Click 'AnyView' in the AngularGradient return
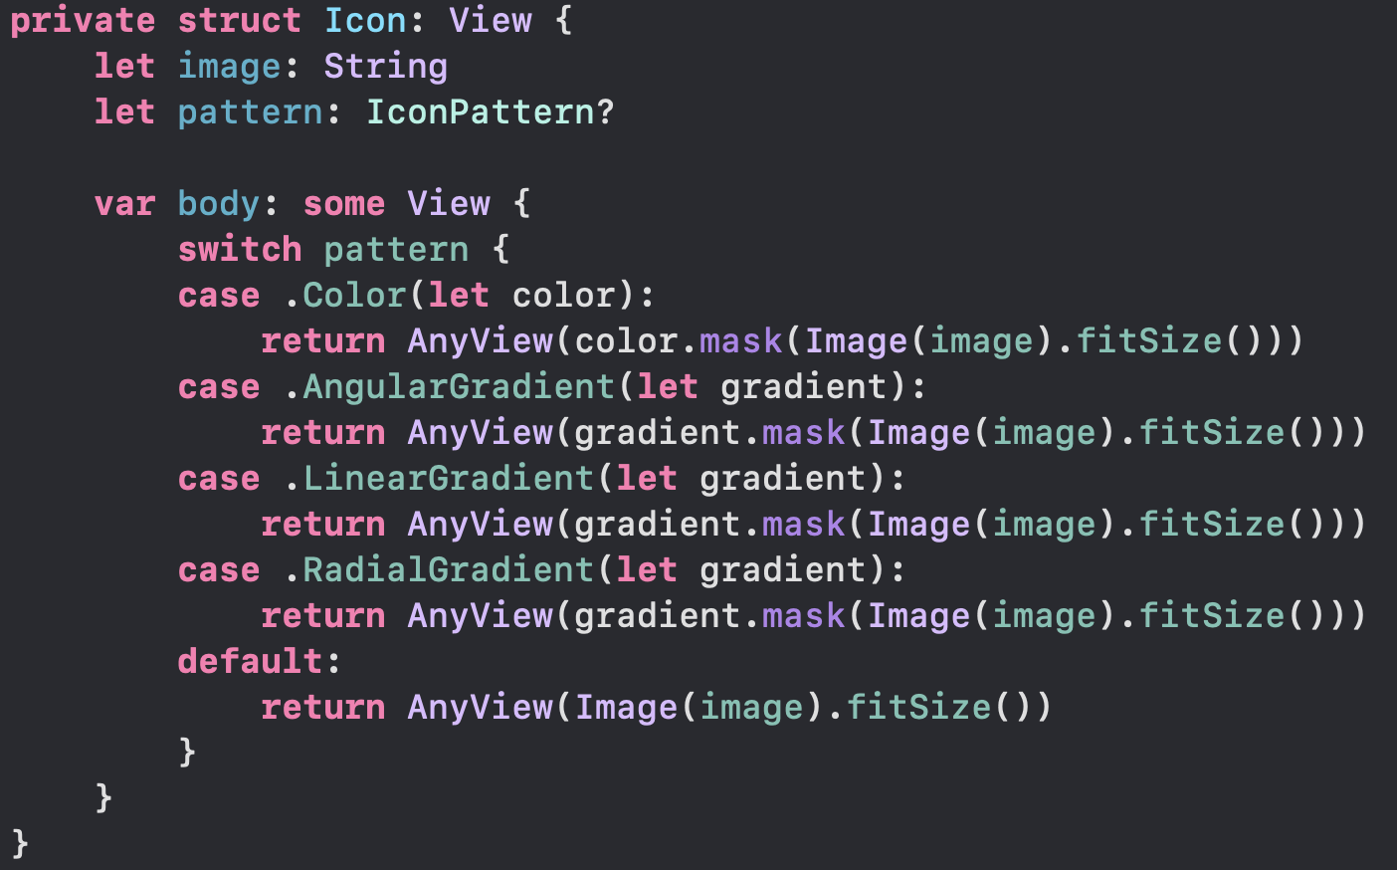The height and width of the screenshot is (870, 1397). [481, 433]
